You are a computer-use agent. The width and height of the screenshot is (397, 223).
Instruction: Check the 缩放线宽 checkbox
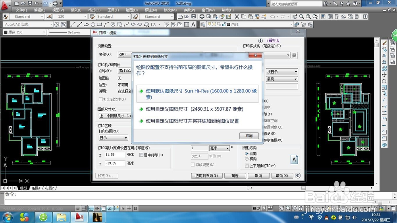193,165
